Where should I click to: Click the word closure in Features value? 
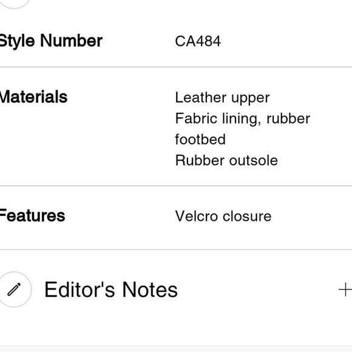(247, 216)
